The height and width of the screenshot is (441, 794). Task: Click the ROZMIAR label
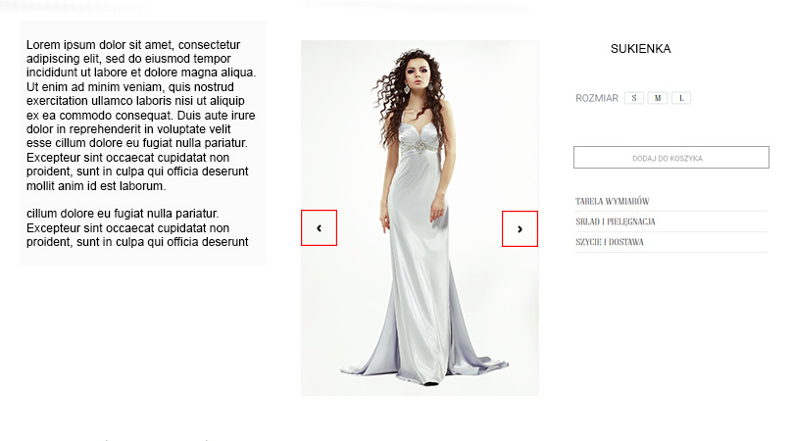(x=597, y=98)
